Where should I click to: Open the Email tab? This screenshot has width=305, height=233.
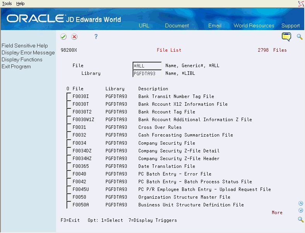coord(215,25)
